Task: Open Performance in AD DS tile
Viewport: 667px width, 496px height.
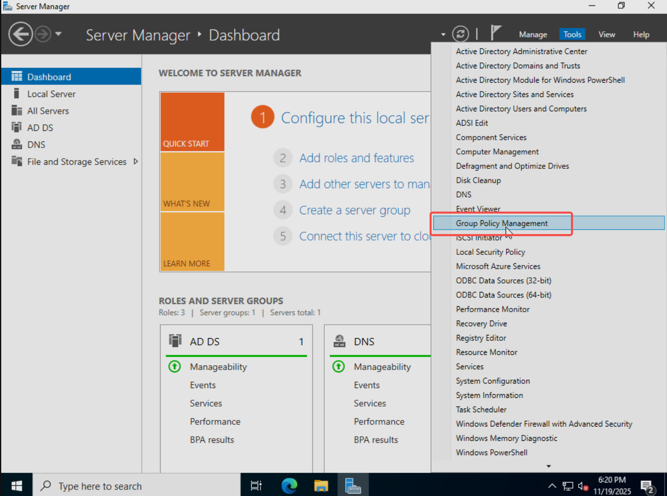Action: click(215, 422)
